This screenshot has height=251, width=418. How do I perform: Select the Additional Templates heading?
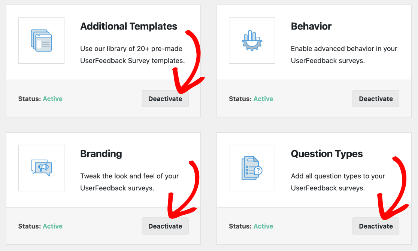pos(128,27)
